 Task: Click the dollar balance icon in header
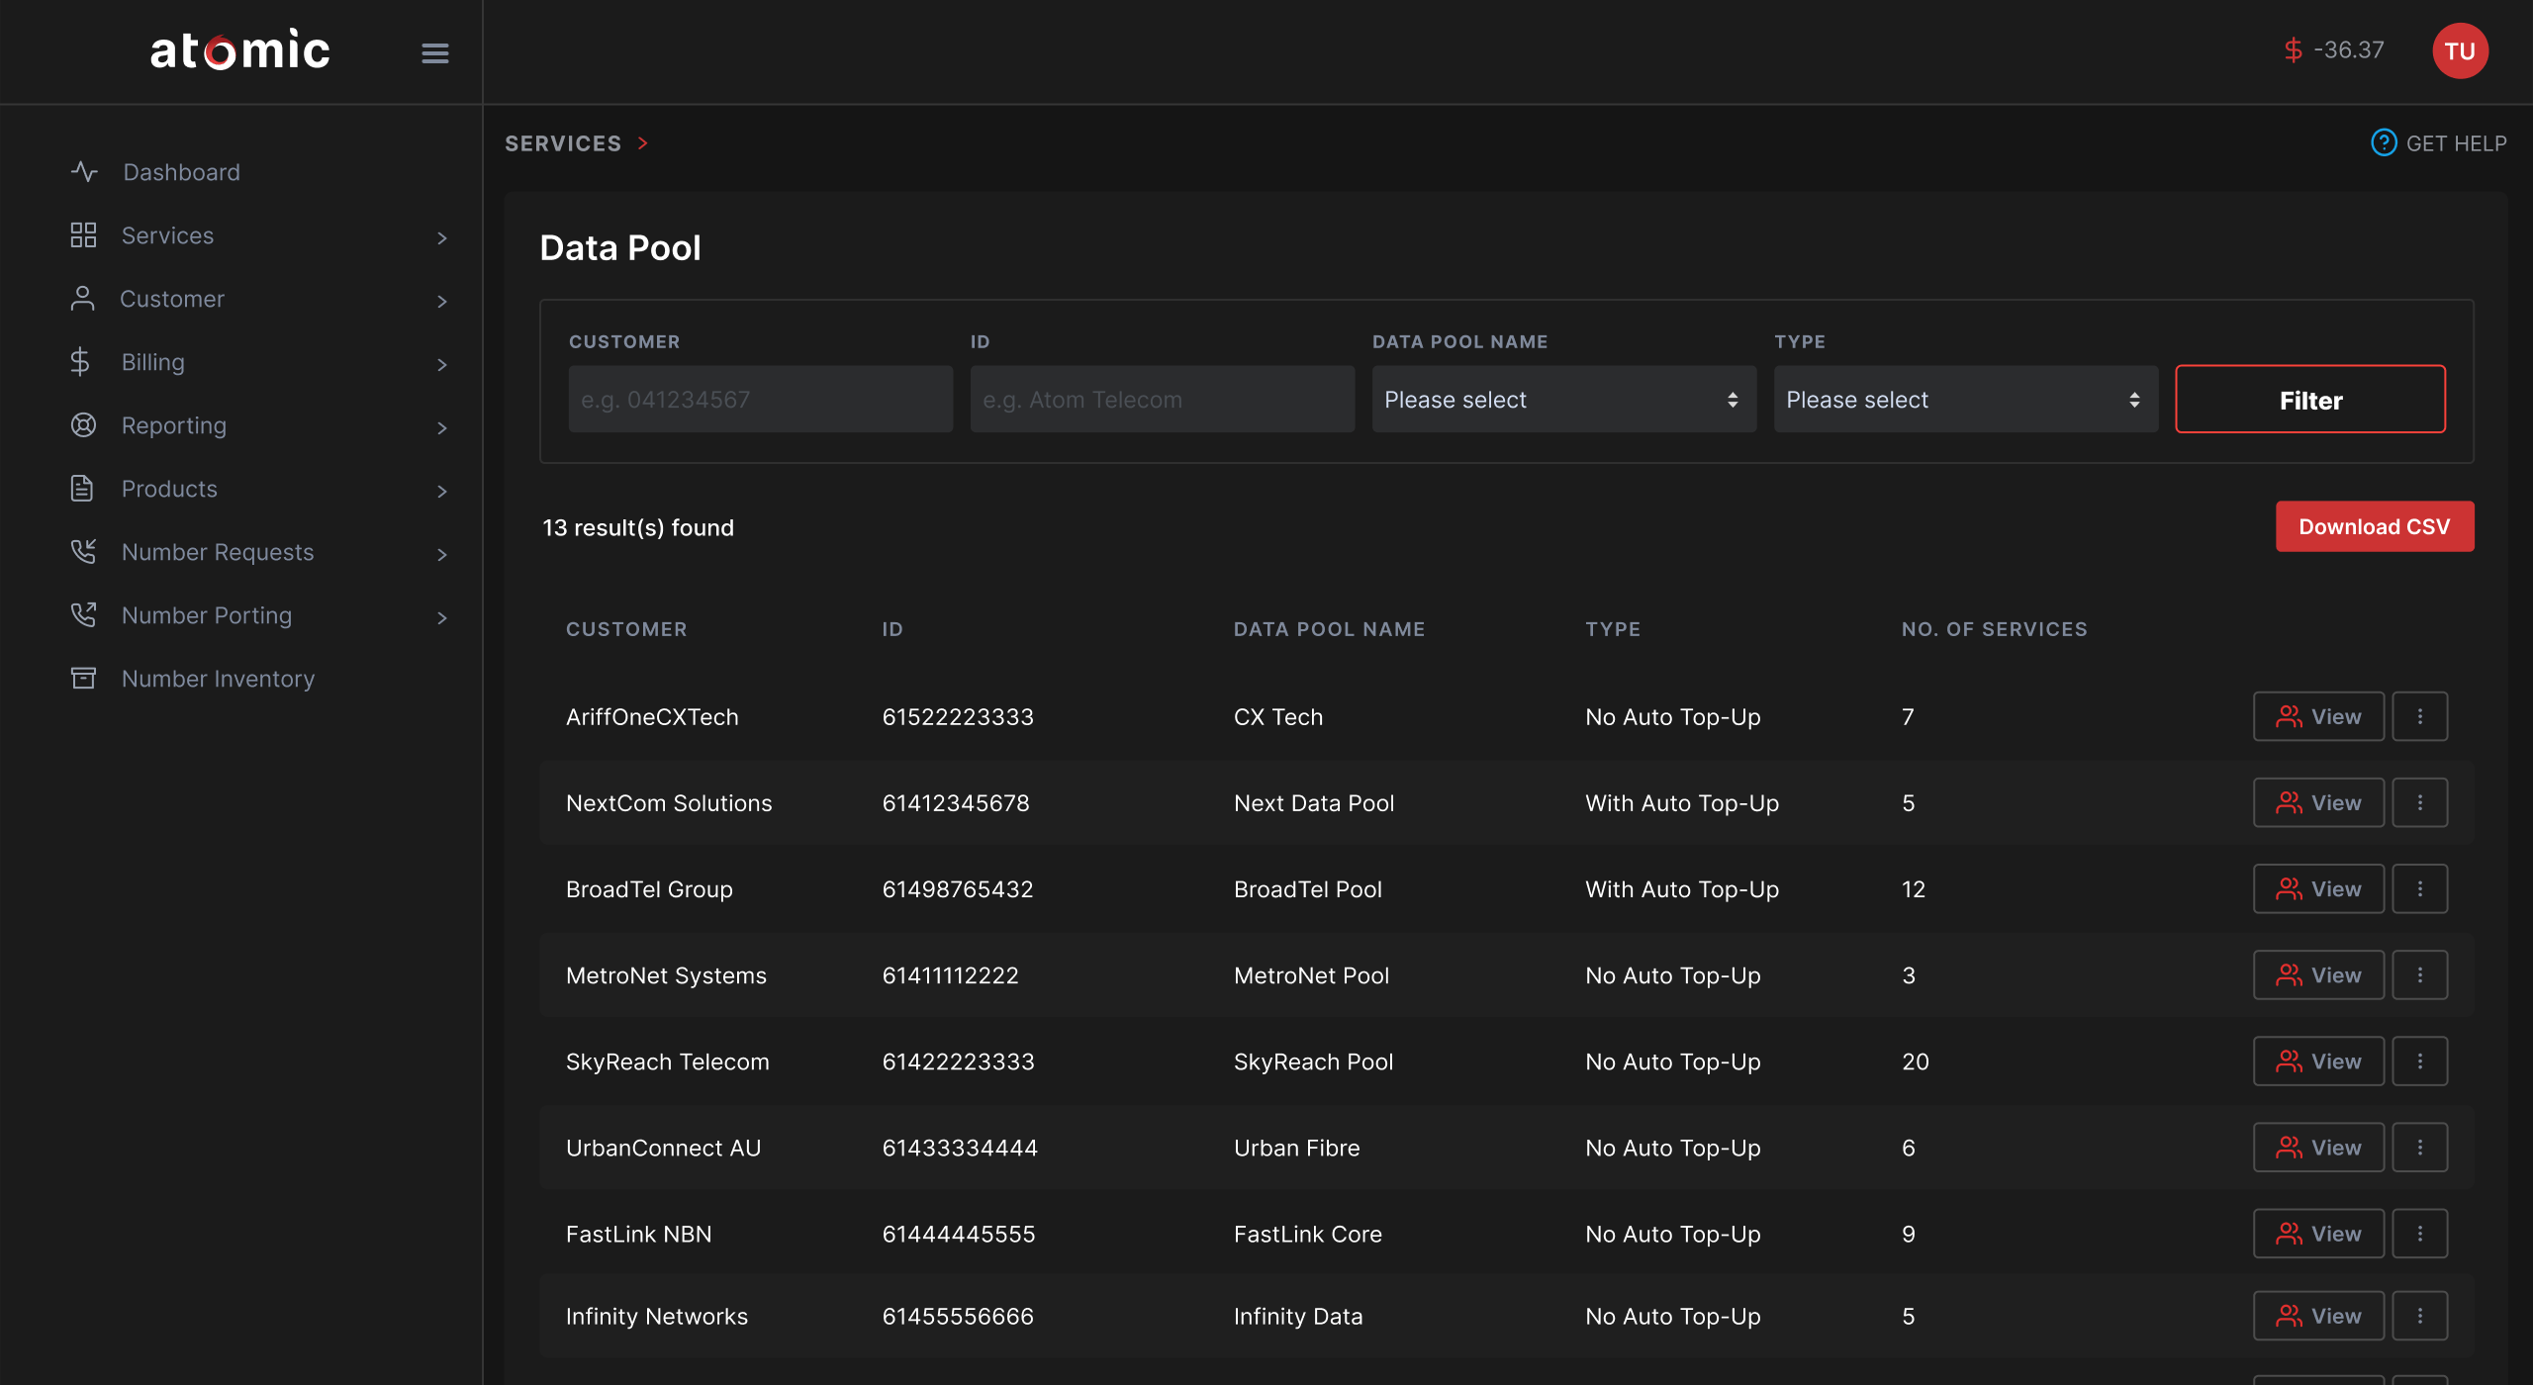(x=2293, y=50)
